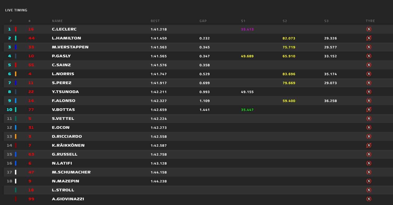Click car number 63 for G.Russell
The image size is (393, 205).
tap(31, 154)
